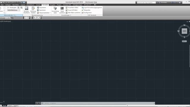190x107 pixels.
Task: Click the Skript ausführen button
Action: (62, 10)
